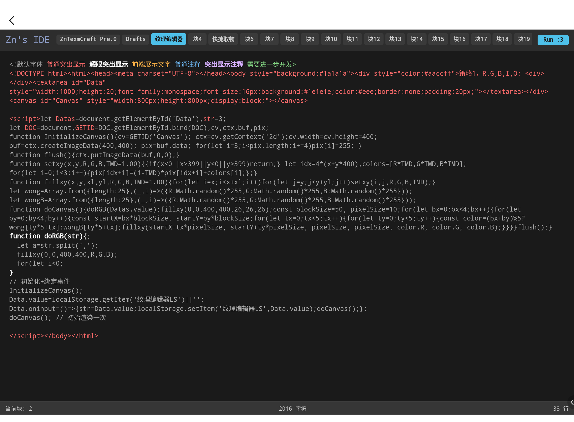Switch to the 块9 tab

(310, 39)
